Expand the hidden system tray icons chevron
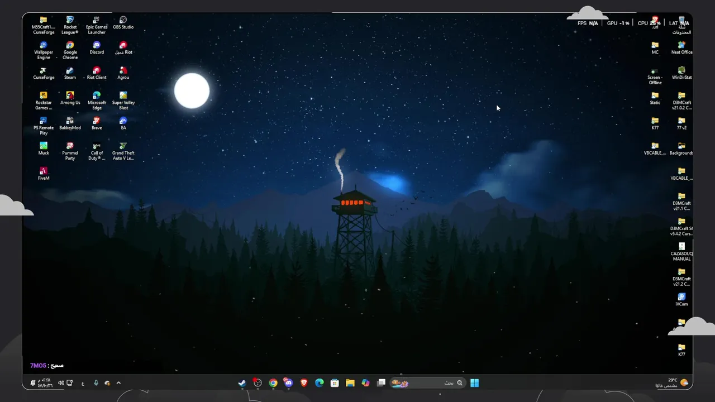This screenshot has width=715, height=402. (x=118, y=383)
